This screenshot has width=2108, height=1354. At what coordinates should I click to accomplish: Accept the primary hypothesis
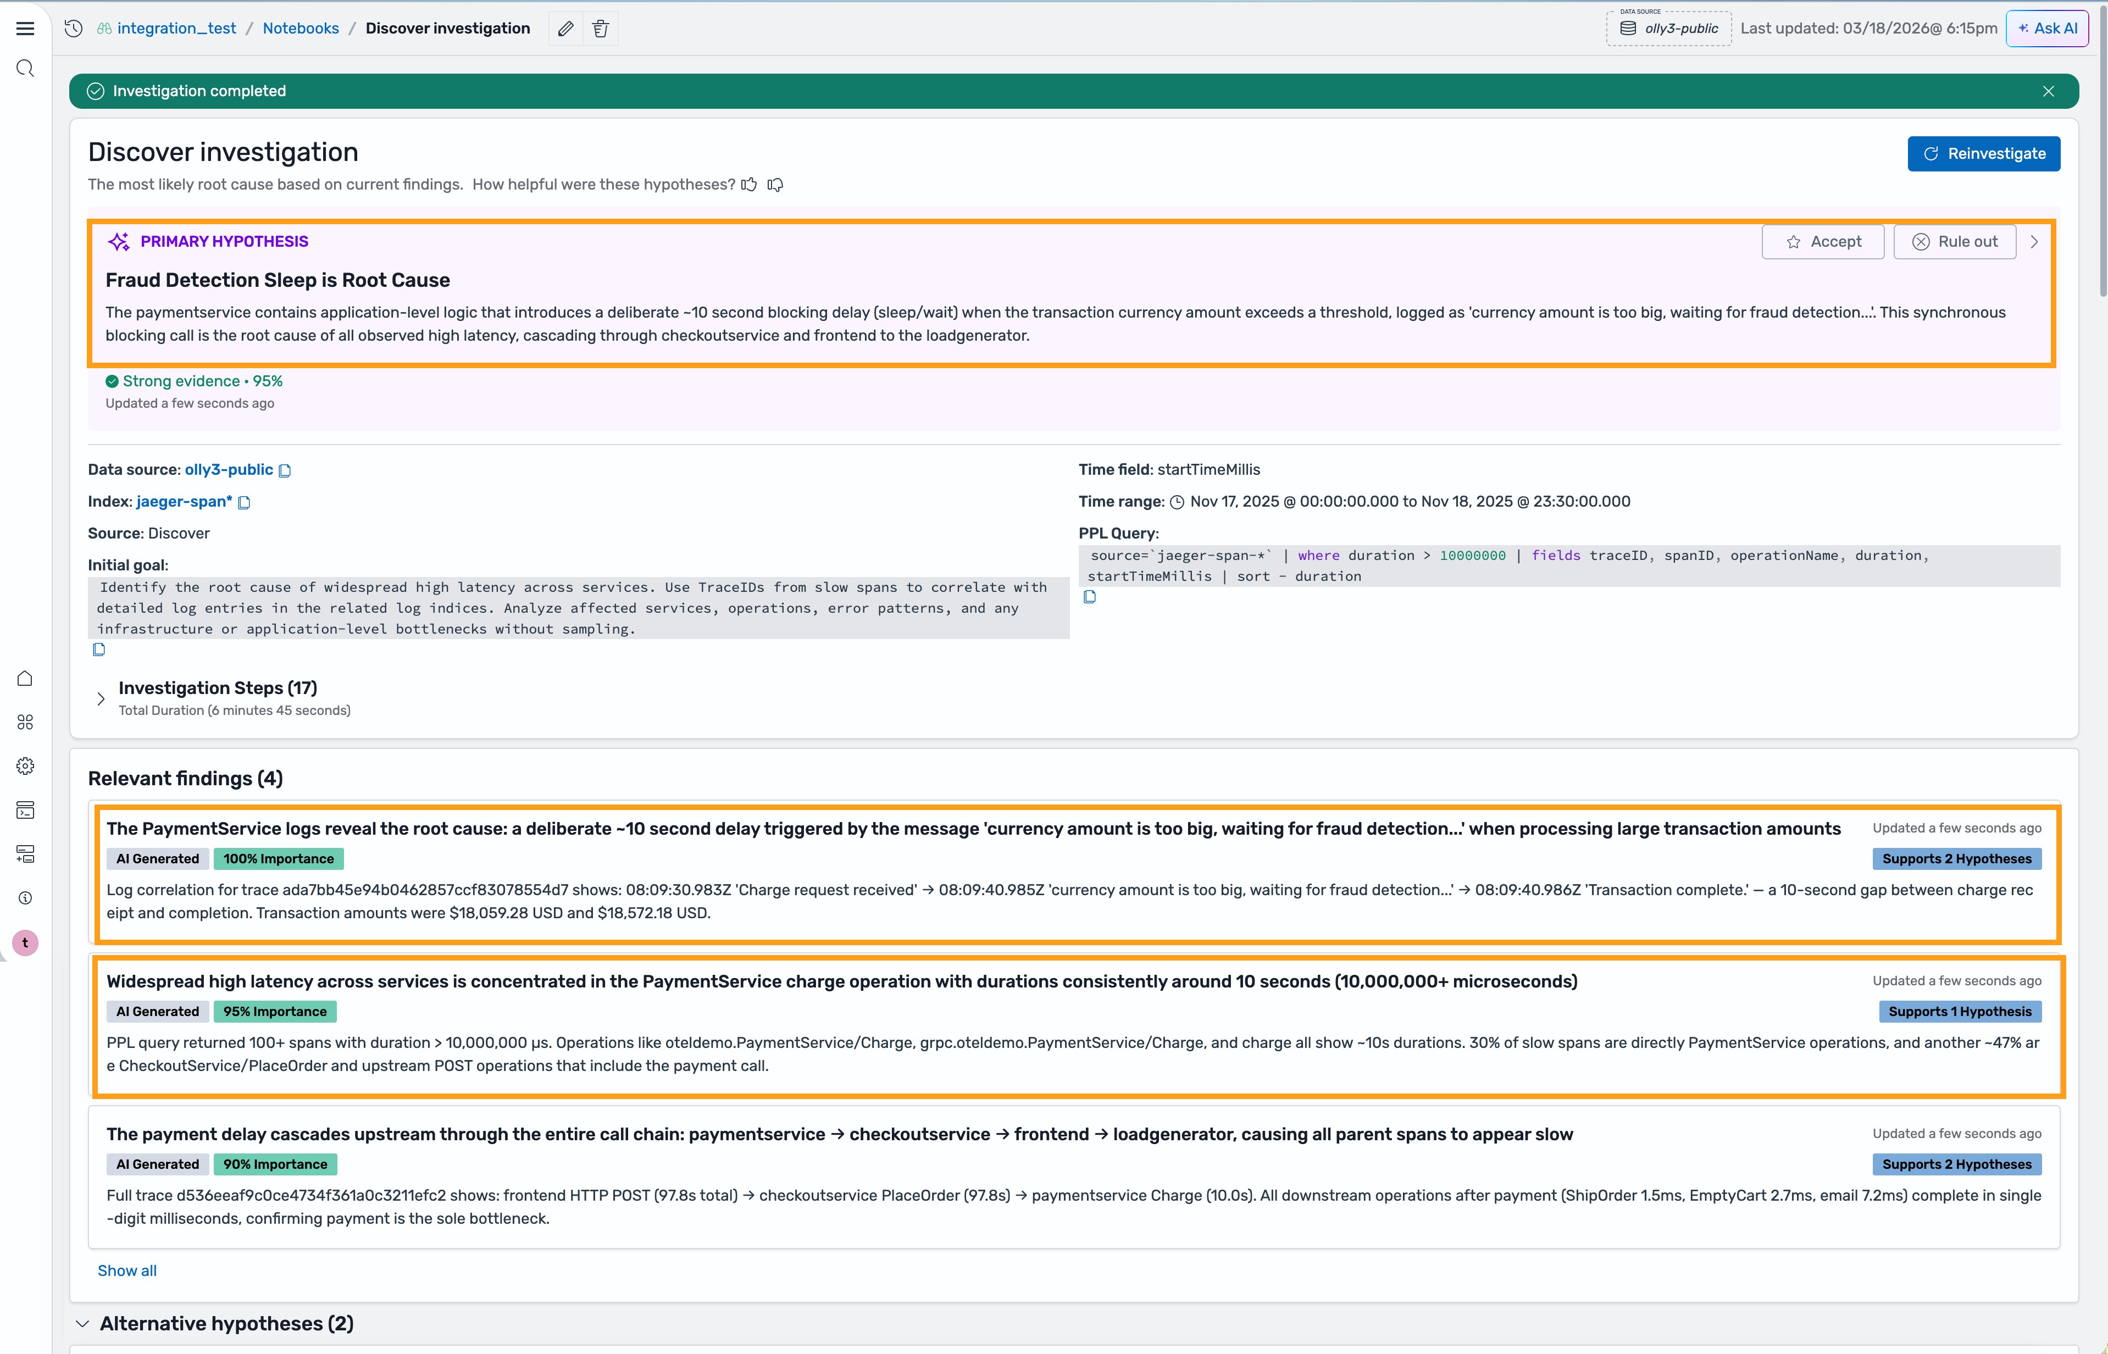coord(1822,242)
